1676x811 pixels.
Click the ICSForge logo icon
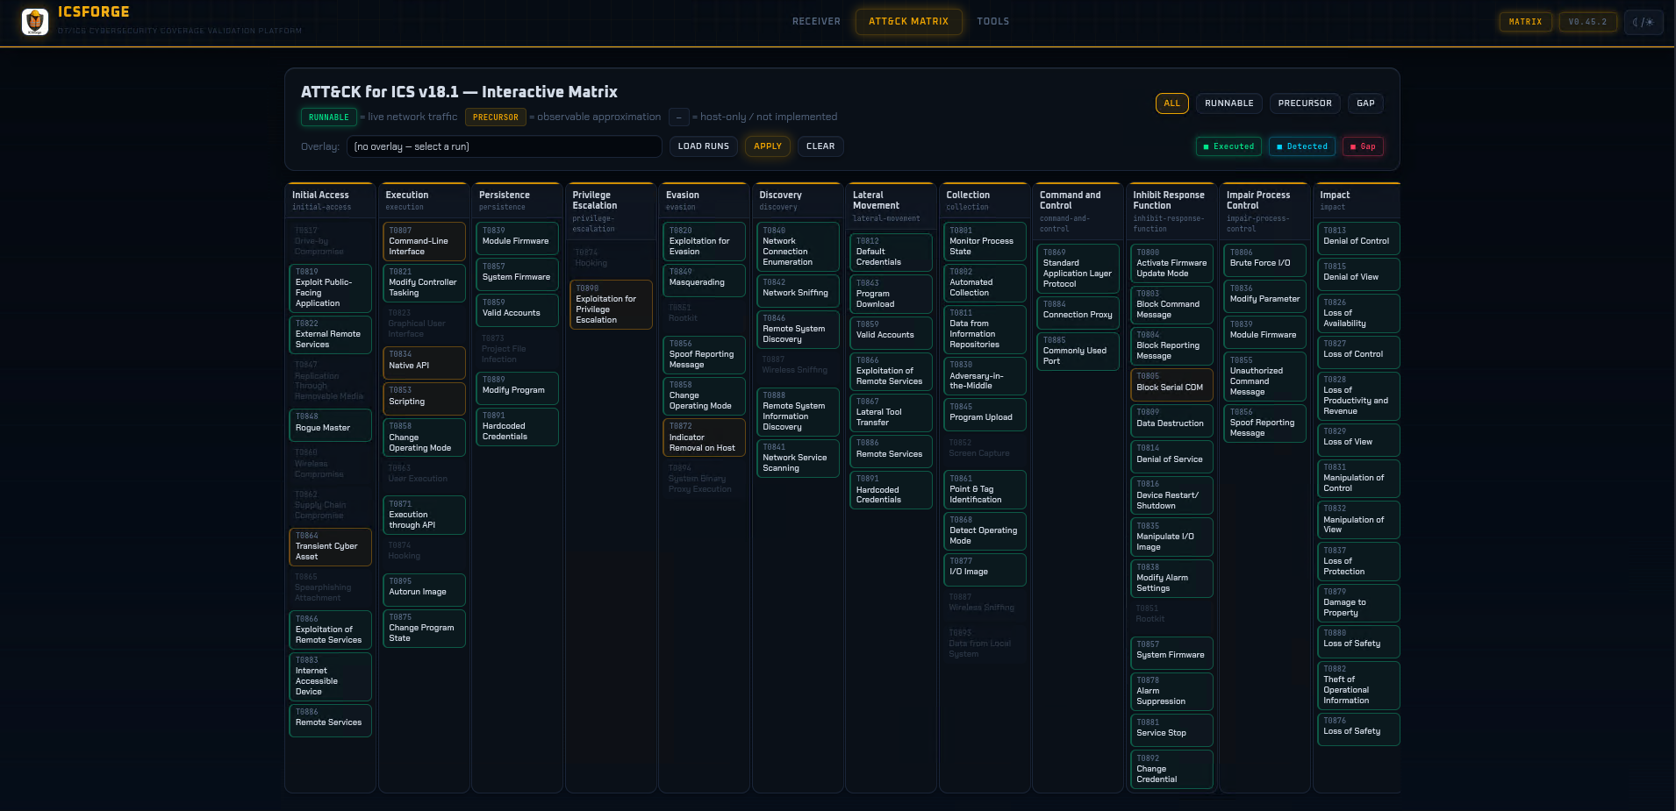35,22
